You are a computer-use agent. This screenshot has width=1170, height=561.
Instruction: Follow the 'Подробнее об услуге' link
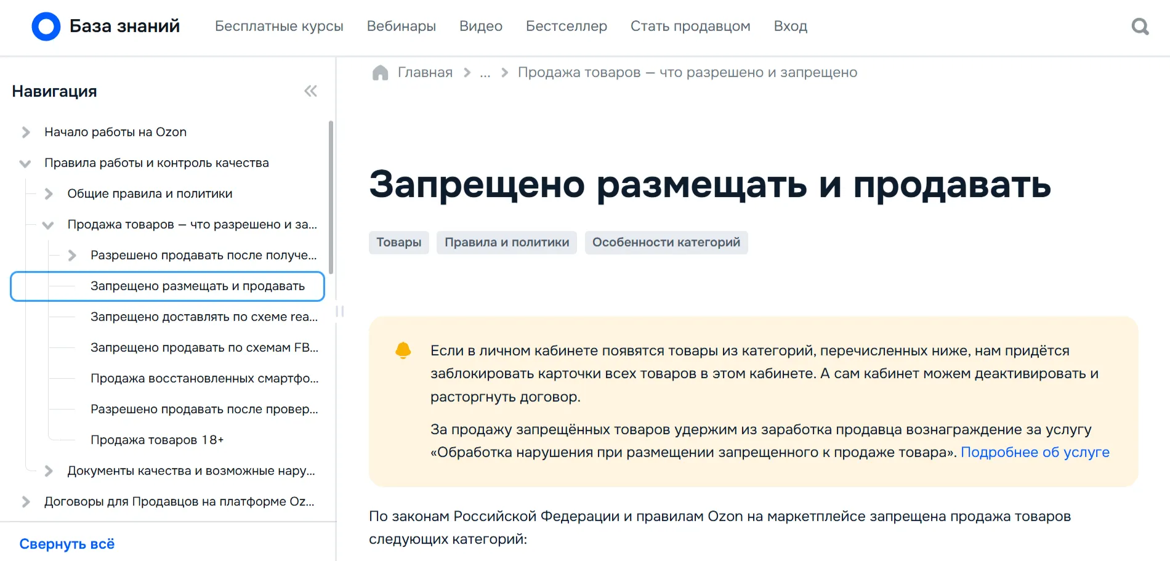1035,453
